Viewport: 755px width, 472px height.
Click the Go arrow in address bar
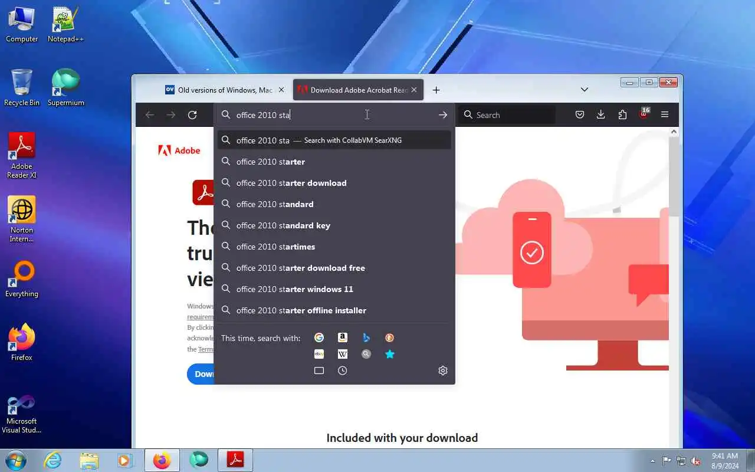[443, 115]
